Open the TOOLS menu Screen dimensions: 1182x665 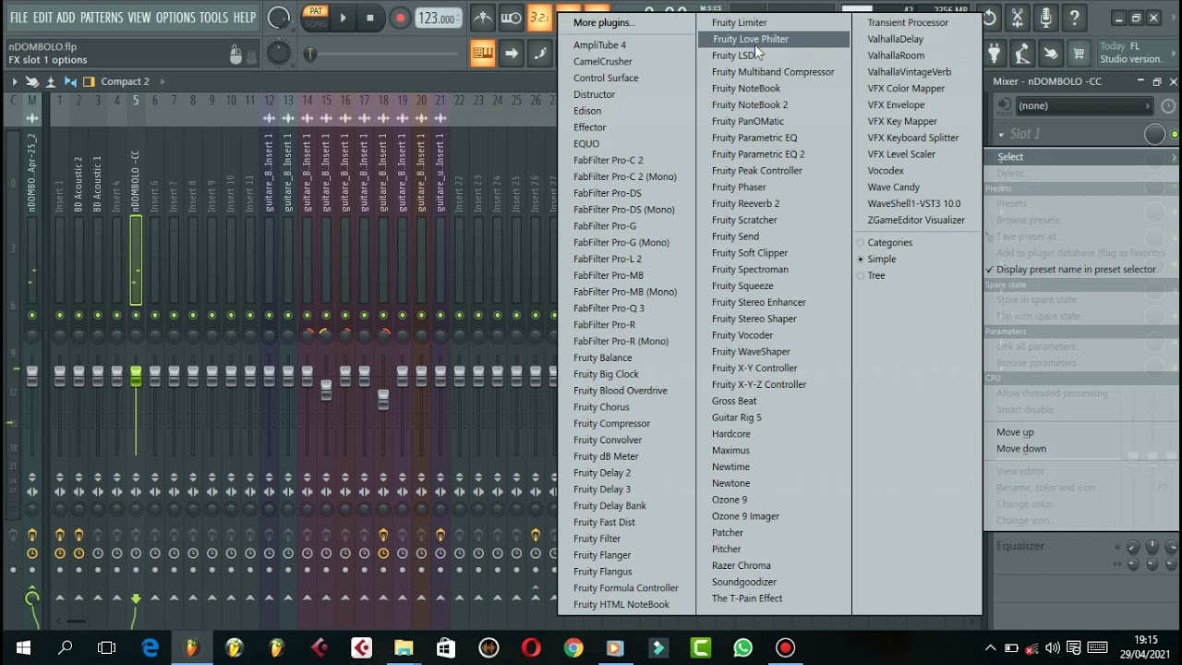[214, 18]
